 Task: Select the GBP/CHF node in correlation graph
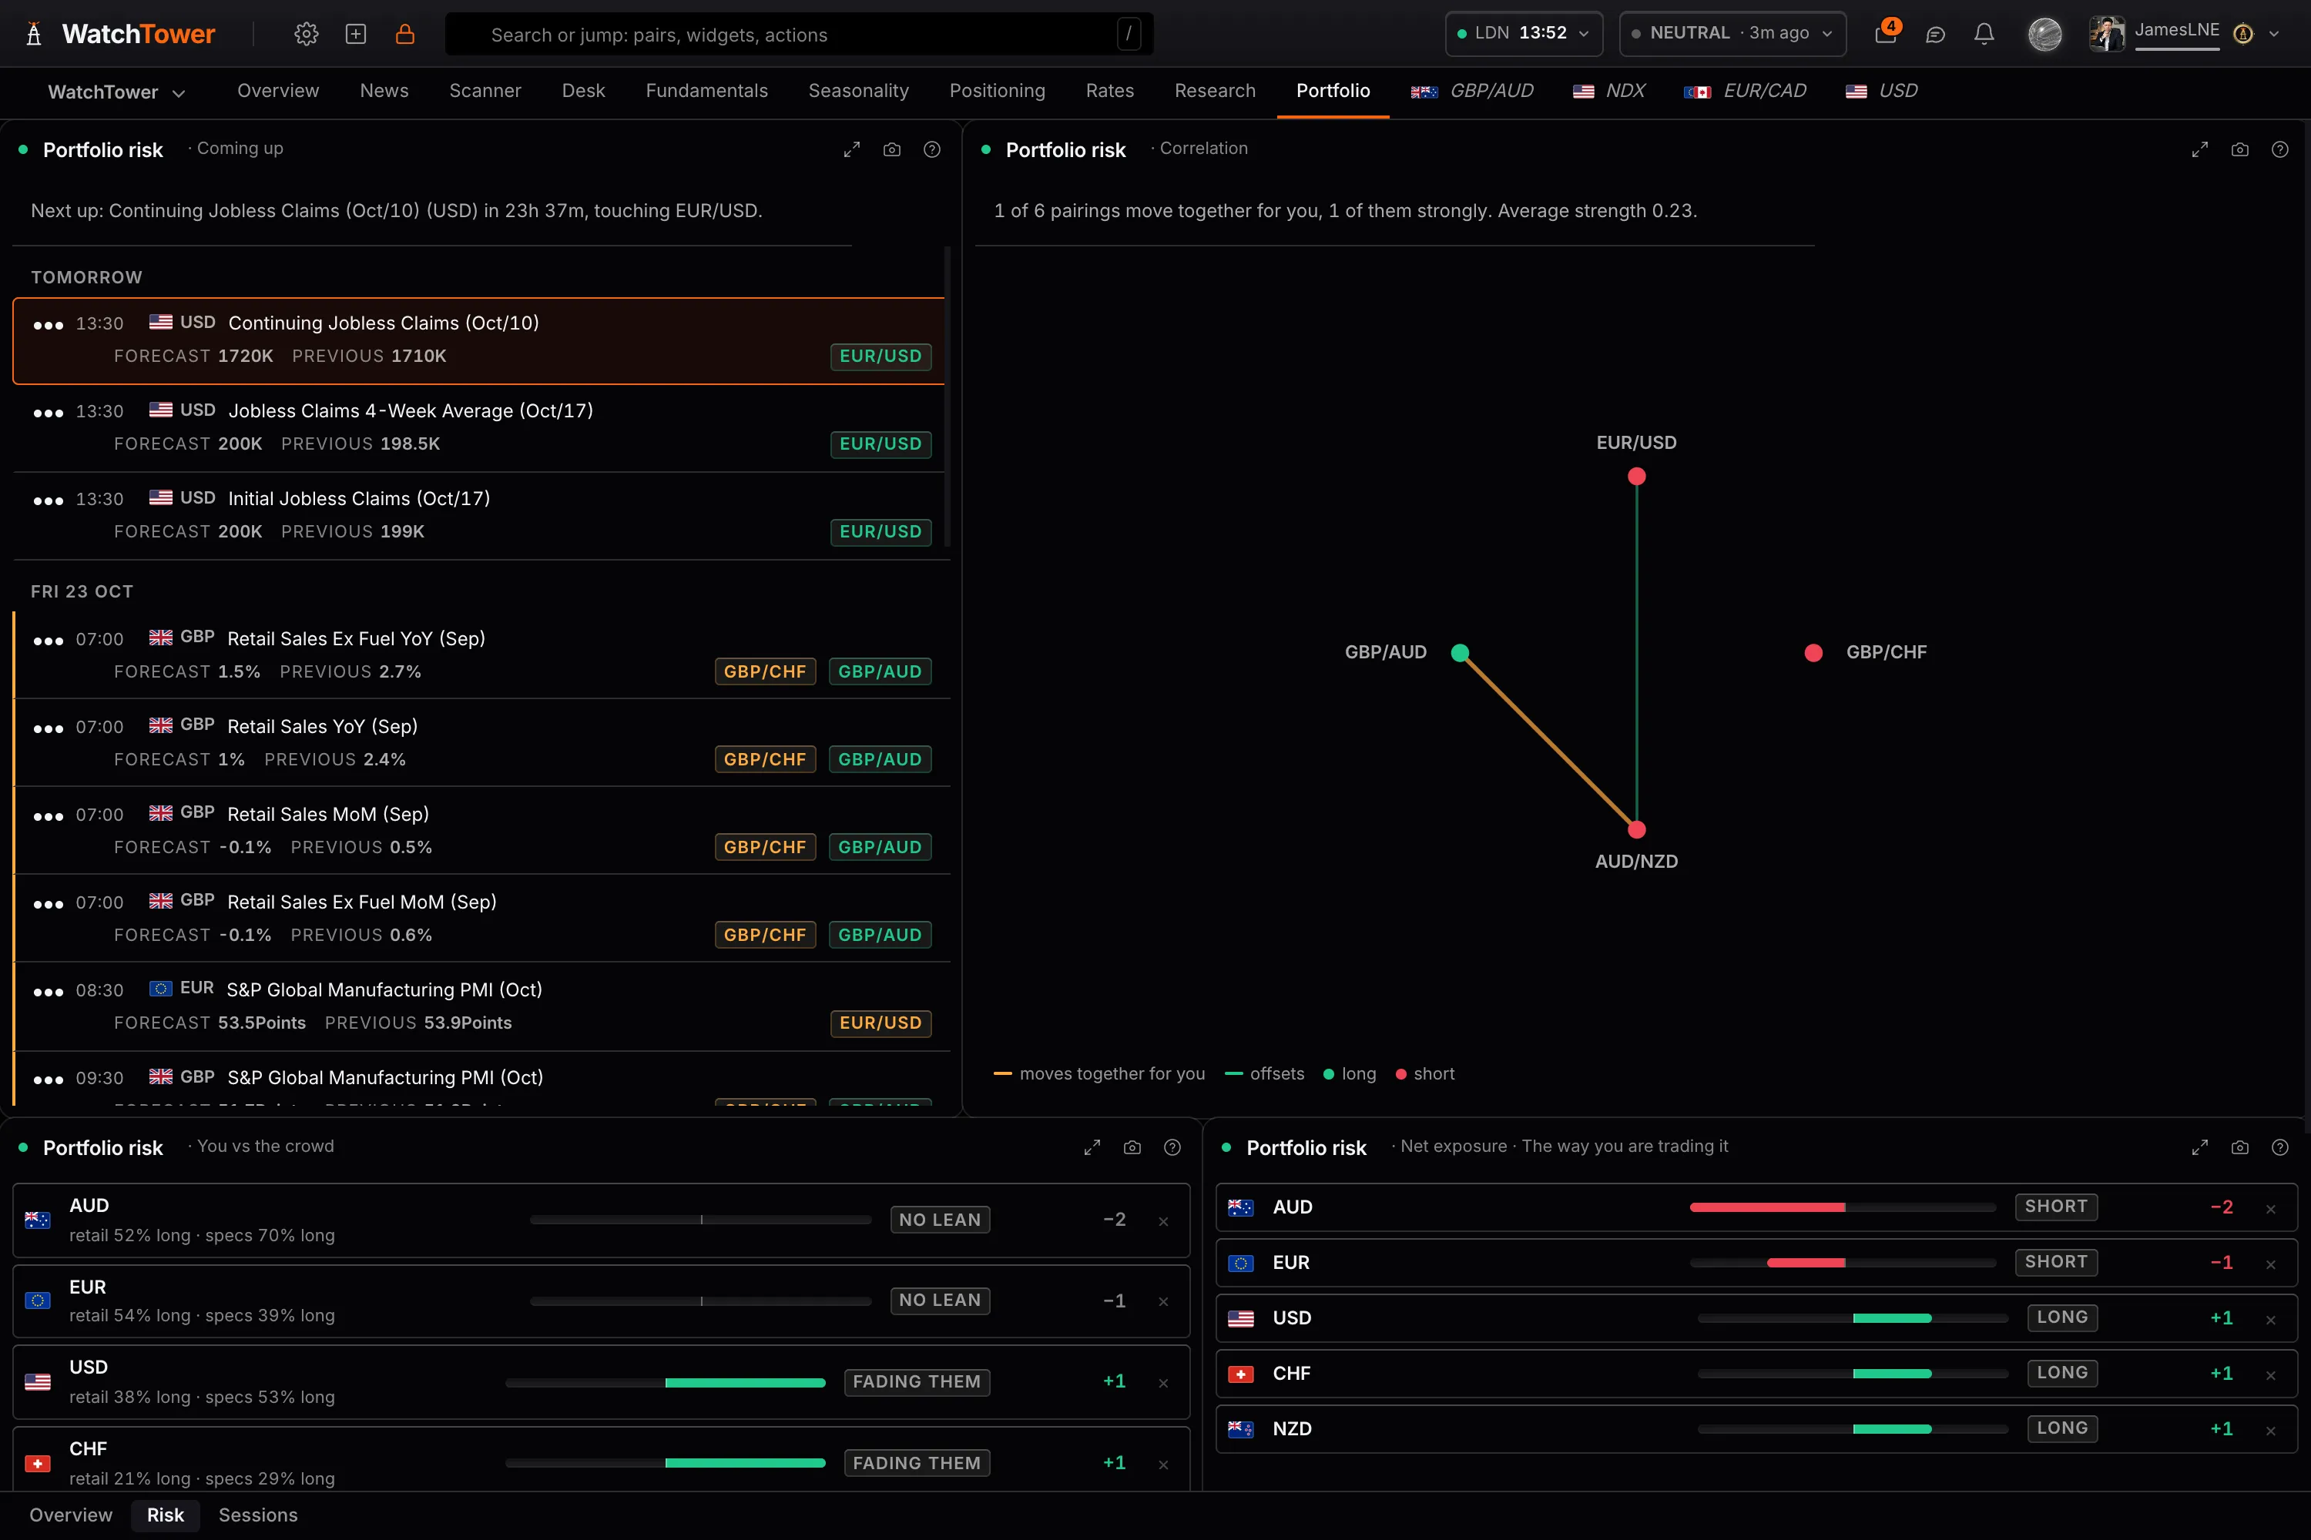[1814, 653]
